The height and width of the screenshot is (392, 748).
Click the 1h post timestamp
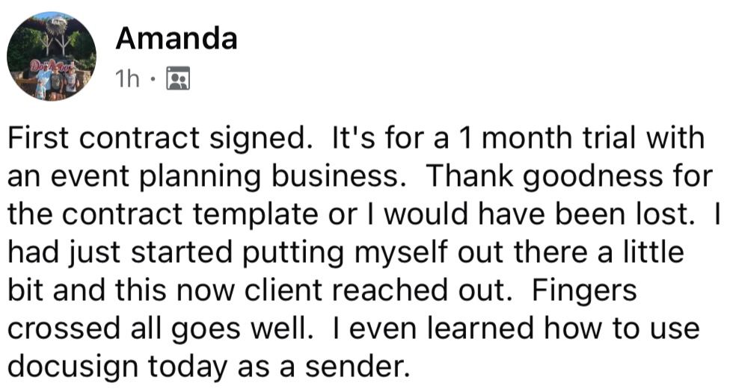pos(127,78)
